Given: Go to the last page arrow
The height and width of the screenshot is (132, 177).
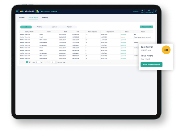Looking at the screenshot, I should 48,62.
